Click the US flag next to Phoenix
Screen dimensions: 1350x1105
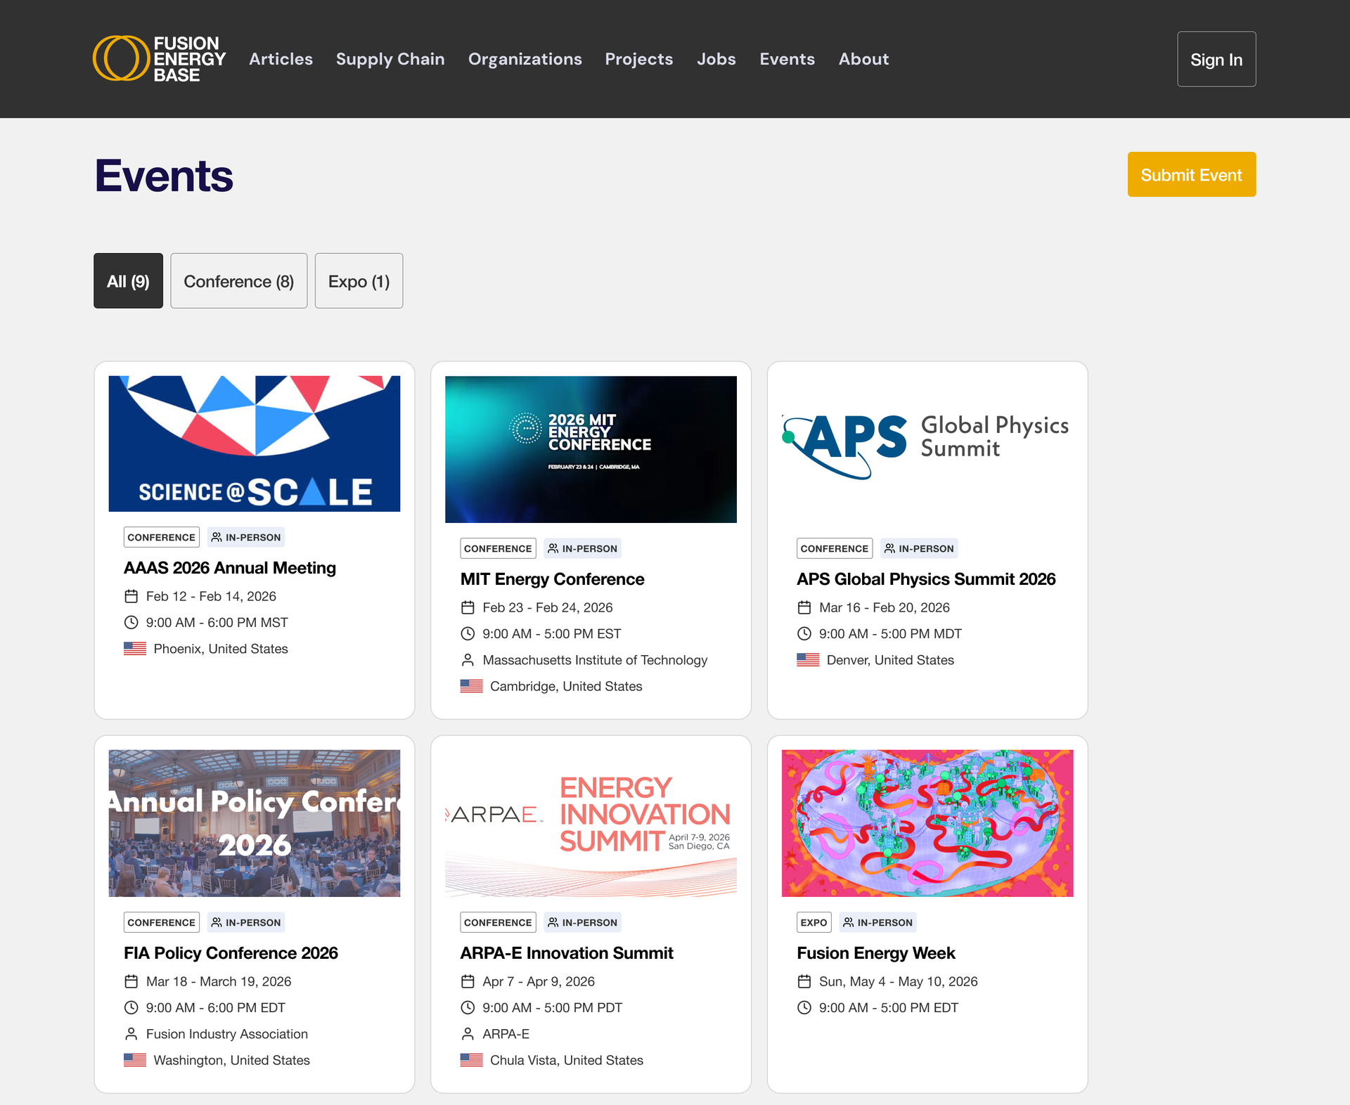click(x=135, y=649)
